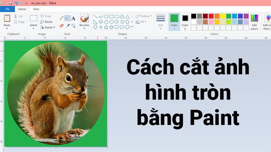
Task: Pick the yellow swatch in Colors palette
Action: [223, 16]
